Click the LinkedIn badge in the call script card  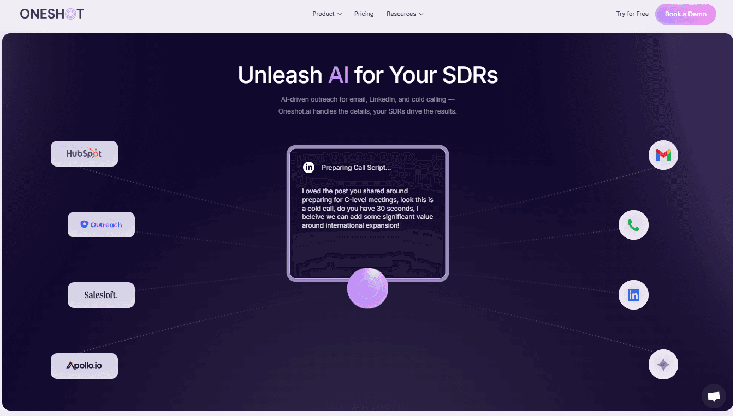coord(309,168)
